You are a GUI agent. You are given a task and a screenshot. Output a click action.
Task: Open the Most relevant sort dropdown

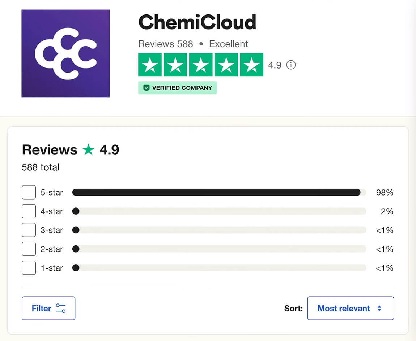(x=351, y=308)
